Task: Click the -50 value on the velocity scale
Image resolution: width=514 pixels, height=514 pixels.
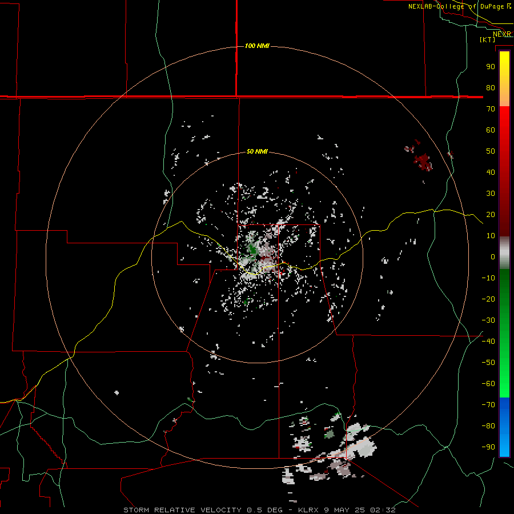Action: [488, 362]
